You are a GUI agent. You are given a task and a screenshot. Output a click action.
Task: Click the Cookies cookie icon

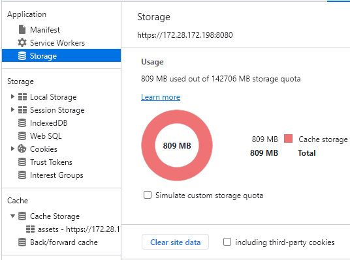[22, 149]
